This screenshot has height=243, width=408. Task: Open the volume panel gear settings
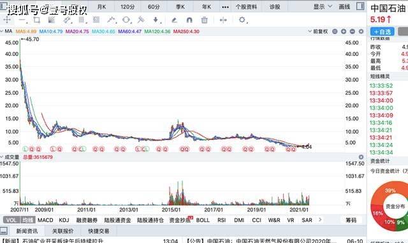point(361,157)
